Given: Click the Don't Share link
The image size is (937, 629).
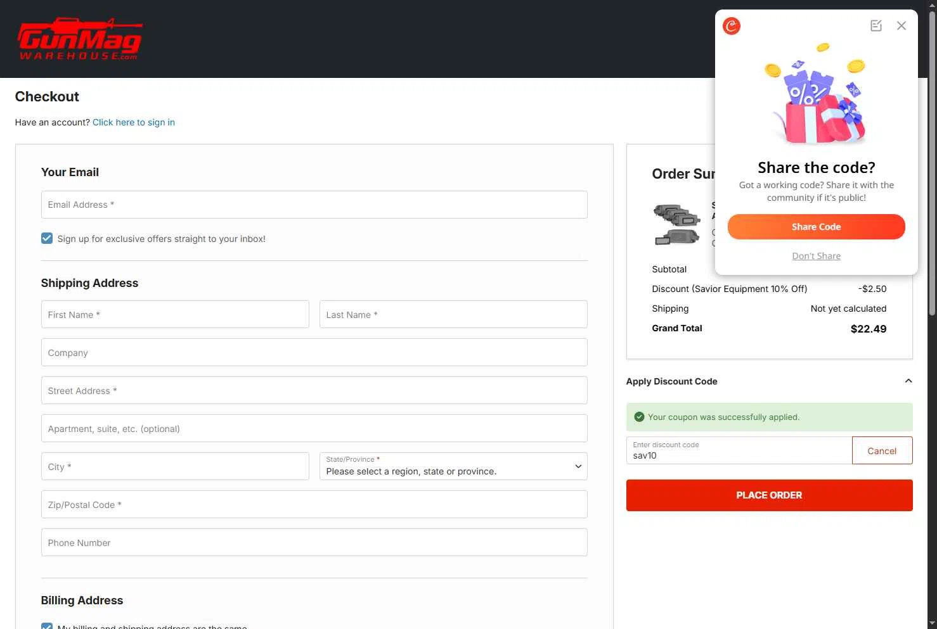Looking at the screenshot, I should click(x=816, y=256).
